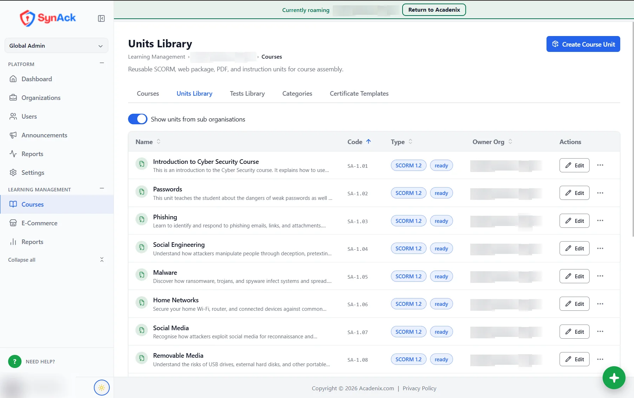This screenshot has height=398, width=634.
Task: Toggle the light theme sun icon
Action: click(x=102, y=388)
